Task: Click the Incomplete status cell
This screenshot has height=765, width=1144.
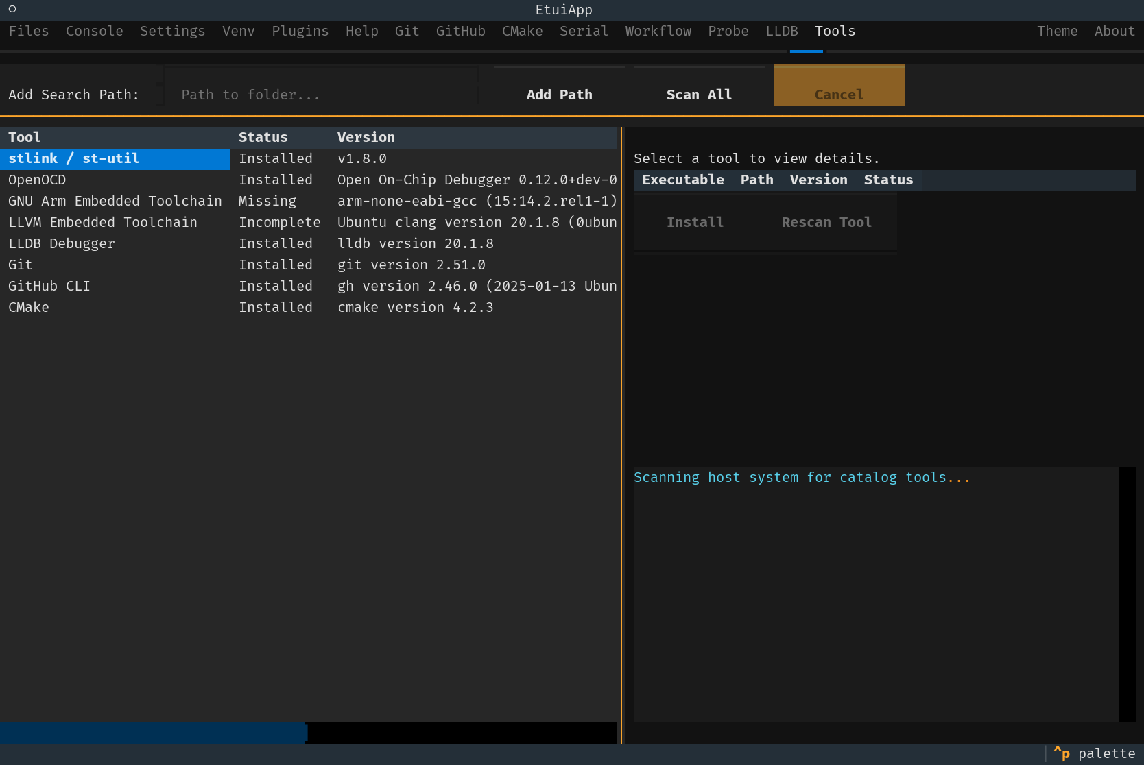Action: [x=280, y=222]
